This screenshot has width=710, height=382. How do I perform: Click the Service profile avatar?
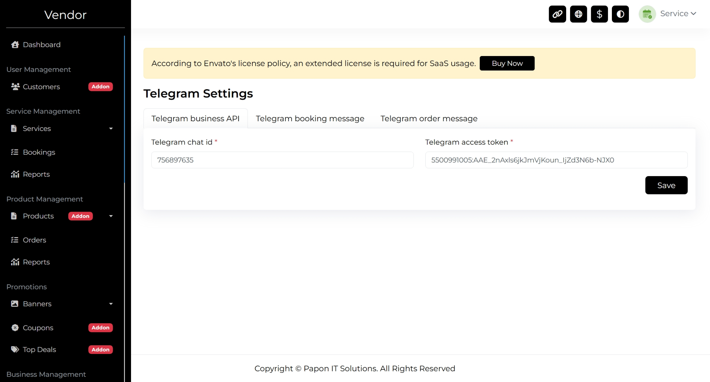pos(647,14)
